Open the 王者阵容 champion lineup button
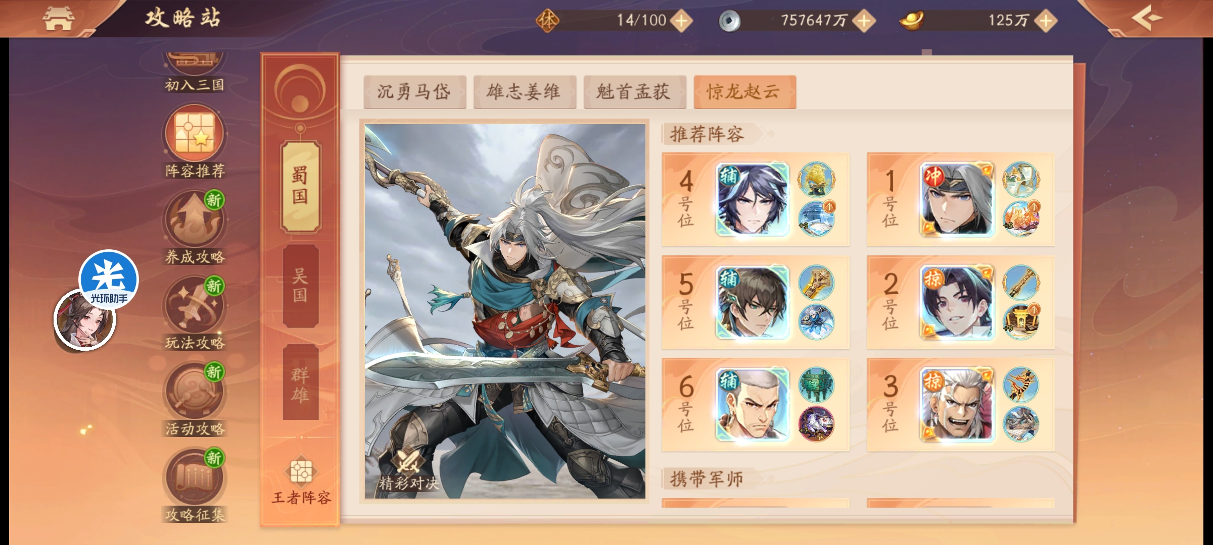 coord(301,482)
